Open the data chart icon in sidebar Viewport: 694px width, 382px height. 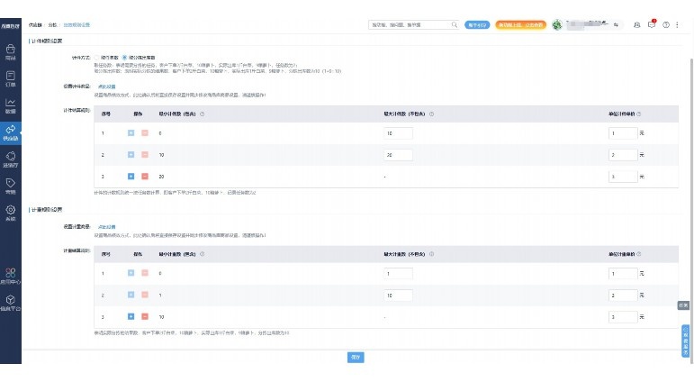[x=10, y=105]
